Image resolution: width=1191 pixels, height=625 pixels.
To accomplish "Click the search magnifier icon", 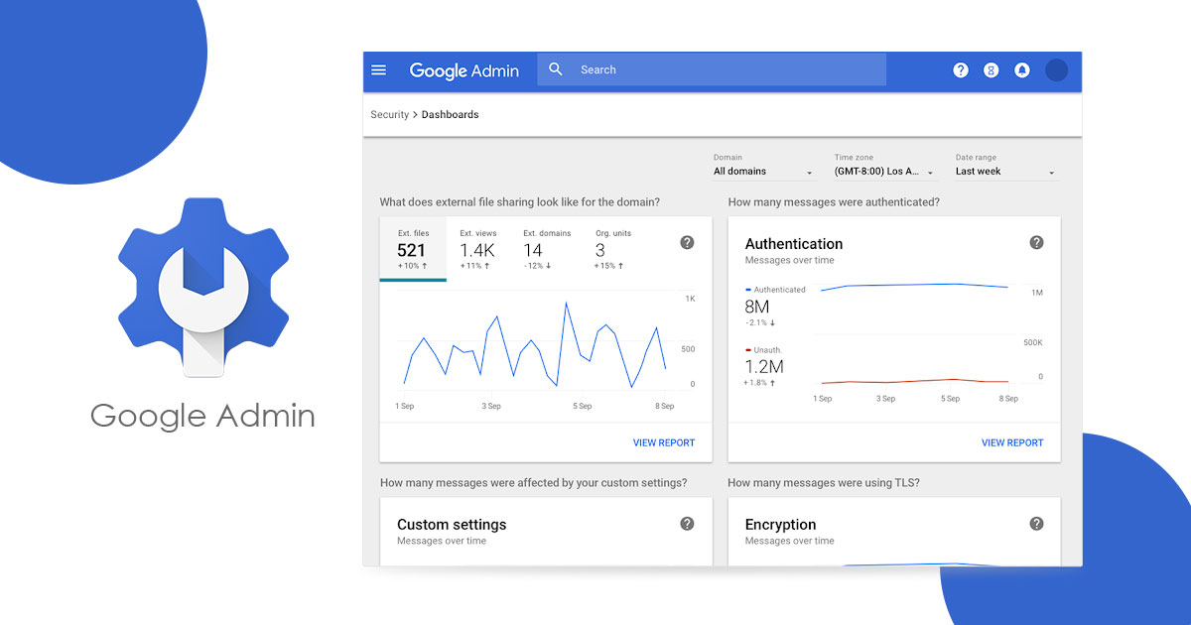I will click(x=556, y=69).
